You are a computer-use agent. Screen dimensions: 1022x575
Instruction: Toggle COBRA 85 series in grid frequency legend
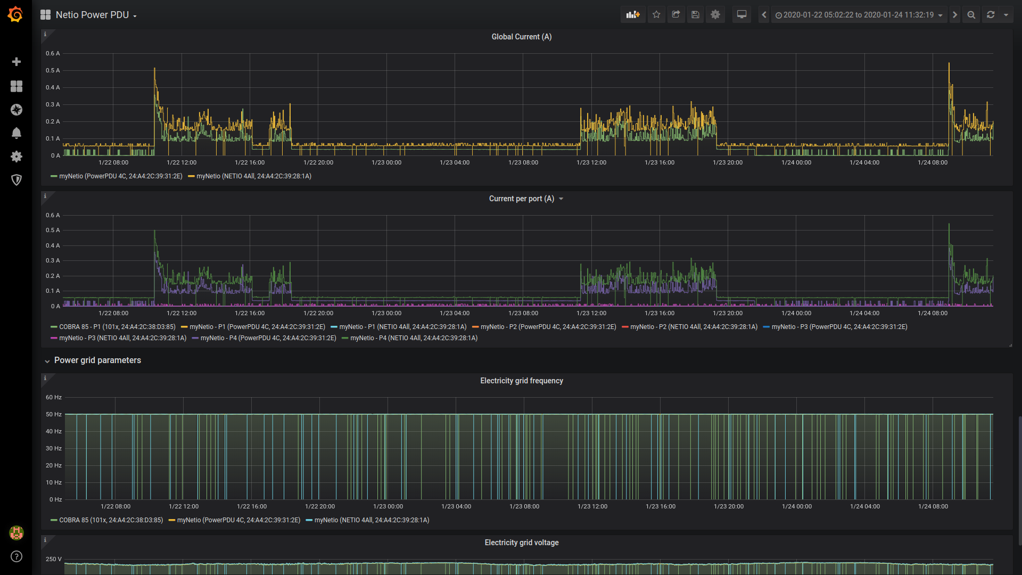111,520
